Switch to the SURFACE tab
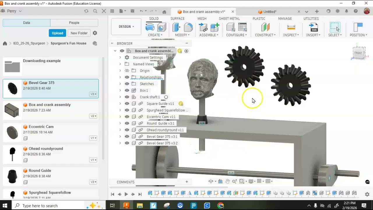373x210 pixels. click(x=177, y=18)
